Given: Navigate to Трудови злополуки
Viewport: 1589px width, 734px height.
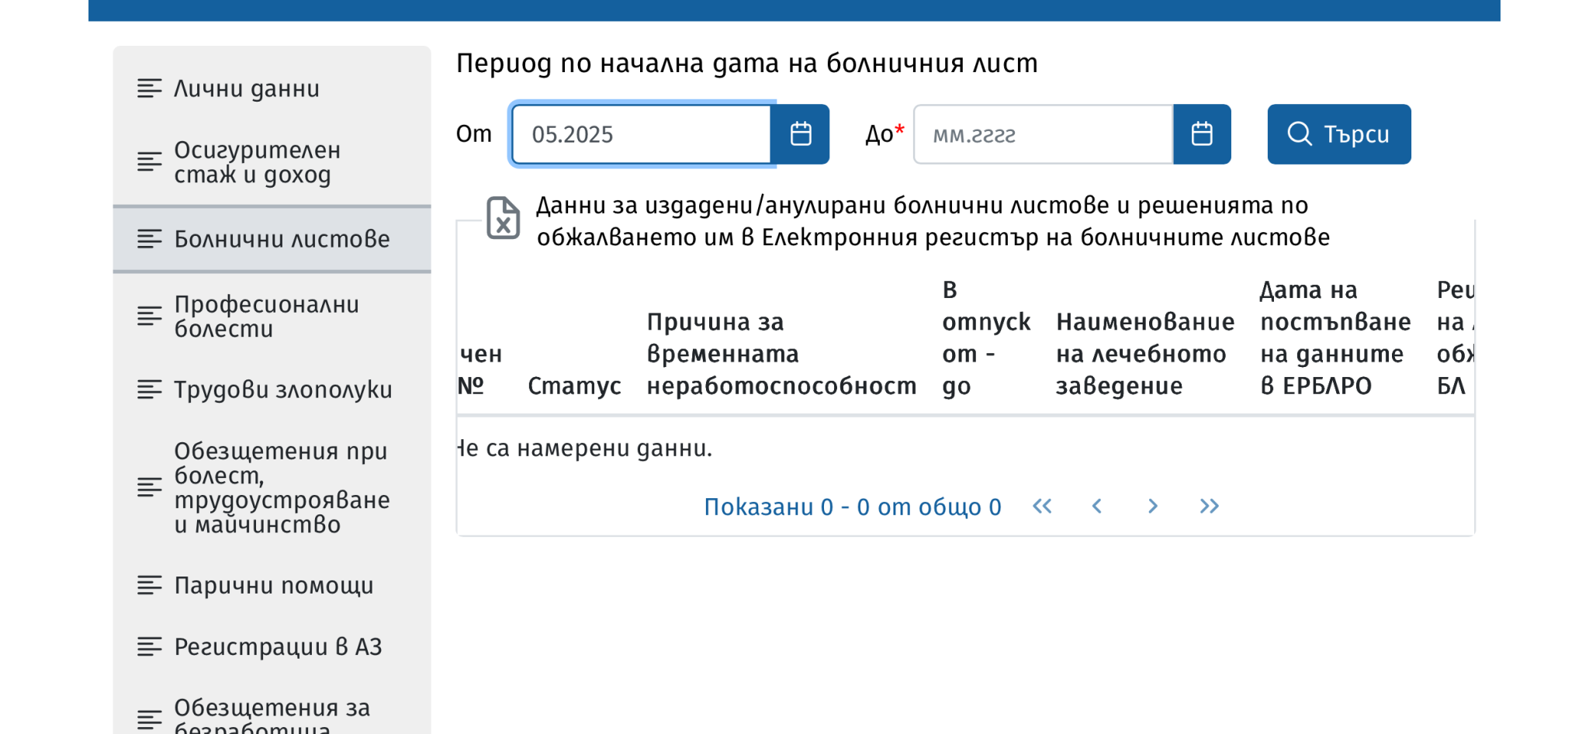Looking at the screenshot, I should (282, 390).
